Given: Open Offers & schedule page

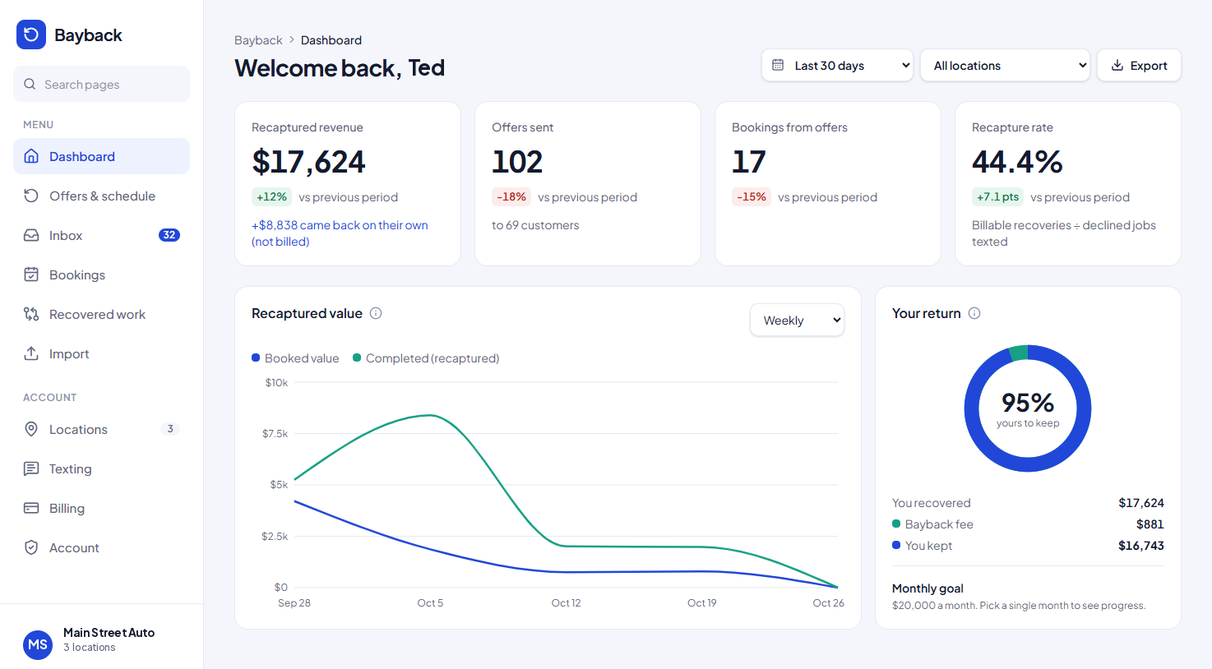Looking at the screenshot, I should (101, 196).
